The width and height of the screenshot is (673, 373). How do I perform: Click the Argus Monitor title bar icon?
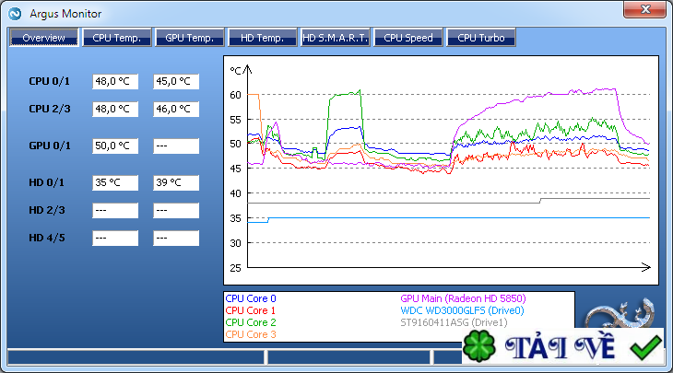15,14
